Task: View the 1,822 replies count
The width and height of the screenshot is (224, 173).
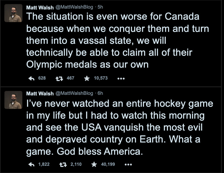Action: coord(44,164)
